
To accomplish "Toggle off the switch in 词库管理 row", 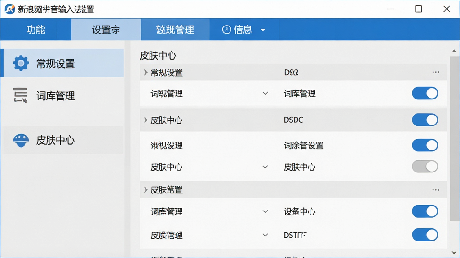I will click(x=425, y=94).
